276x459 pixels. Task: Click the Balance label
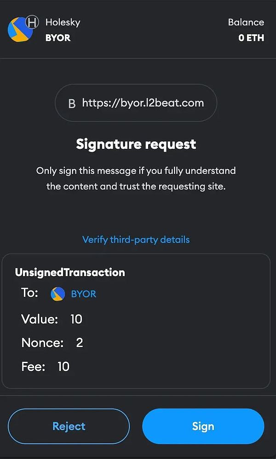point(246,22)
